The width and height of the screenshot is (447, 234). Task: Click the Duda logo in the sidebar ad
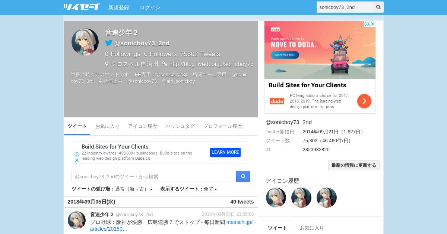pyautogui.click(x=277, y=101)
